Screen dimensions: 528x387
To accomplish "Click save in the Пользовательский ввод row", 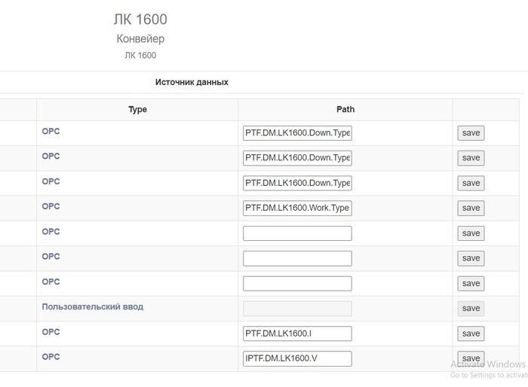I will point(471,308).
